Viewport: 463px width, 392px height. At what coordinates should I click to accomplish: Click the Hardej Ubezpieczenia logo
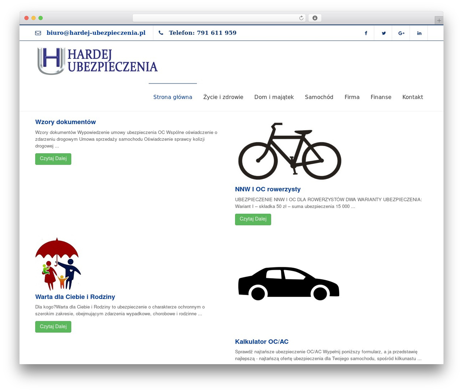[x=97, y=61]
